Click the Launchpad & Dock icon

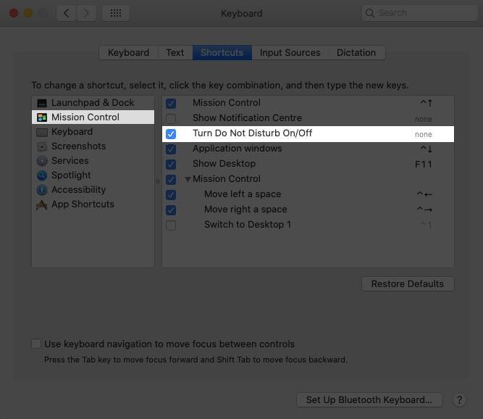(x=42, y=103)
